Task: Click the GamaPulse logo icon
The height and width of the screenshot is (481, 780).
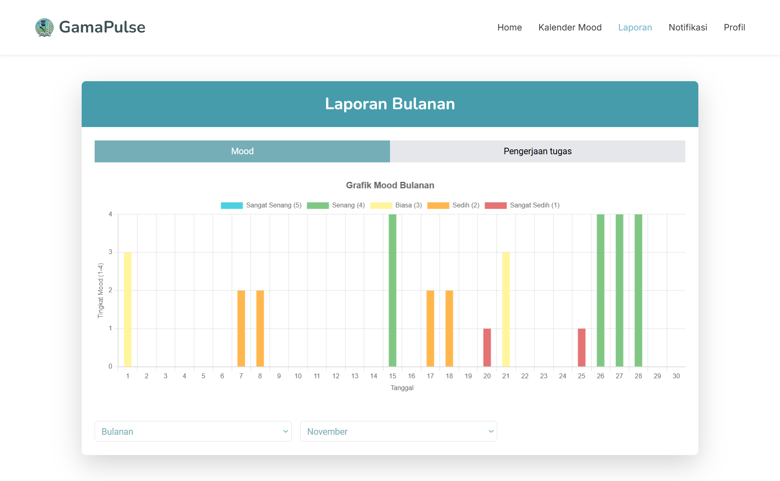Action: pos(44,28)
